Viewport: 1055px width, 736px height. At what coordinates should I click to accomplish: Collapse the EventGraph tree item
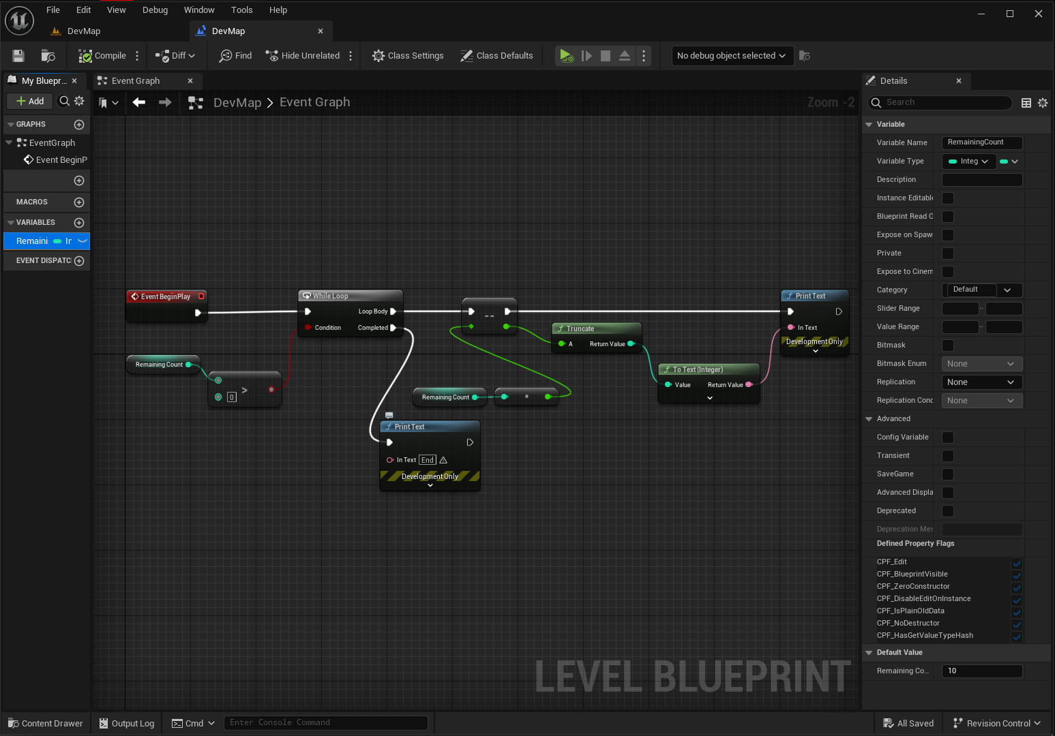[10, 142]
